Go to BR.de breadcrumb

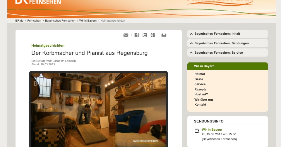(x=19, y=21)
